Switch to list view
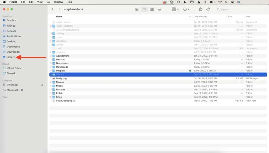 [x=144, y=9]
